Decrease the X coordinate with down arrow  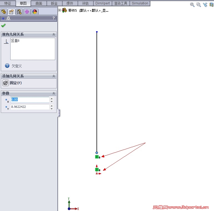tap(52, 101)
